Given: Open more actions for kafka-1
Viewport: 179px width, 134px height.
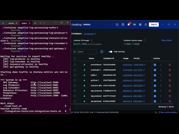Looking at the screenshot, I should click(161, 75).
